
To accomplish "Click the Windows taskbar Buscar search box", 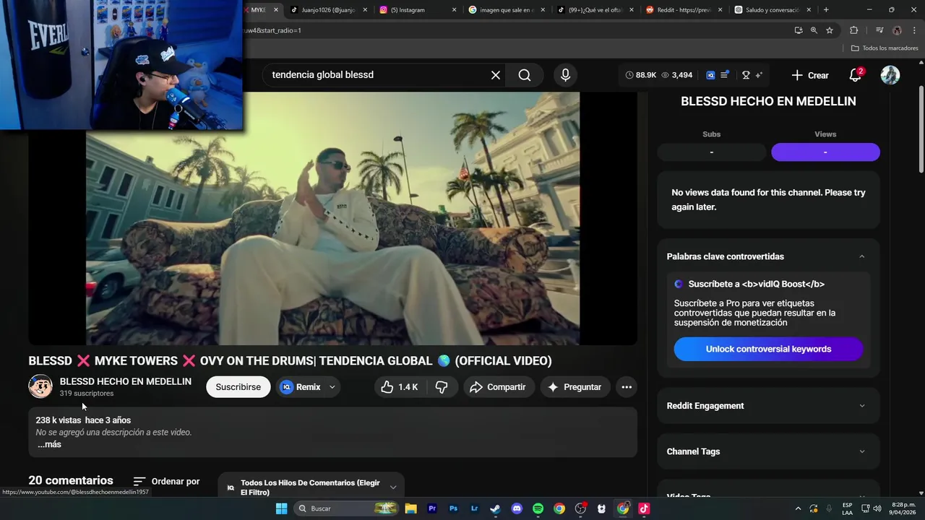I will point(345,508).
